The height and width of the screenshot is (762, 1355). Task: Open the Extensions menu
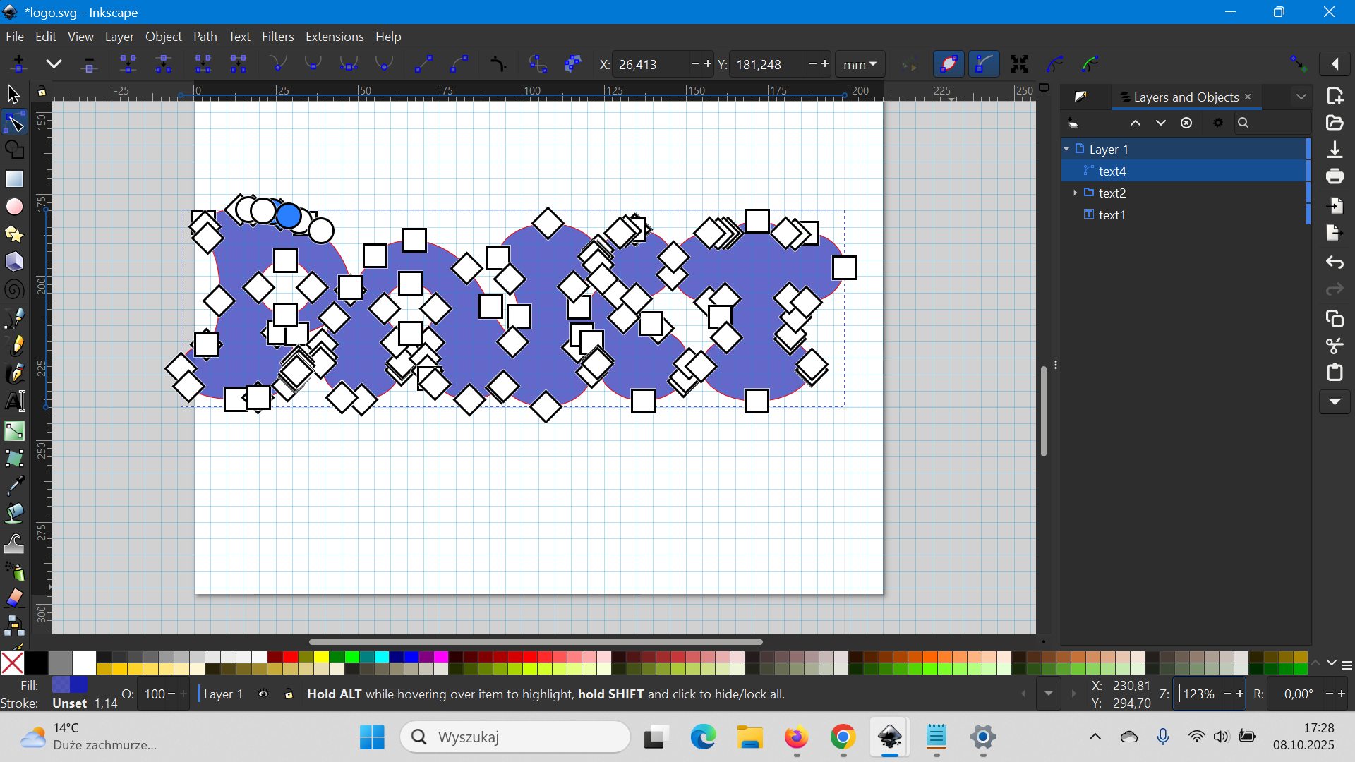(x=334, y=37)
